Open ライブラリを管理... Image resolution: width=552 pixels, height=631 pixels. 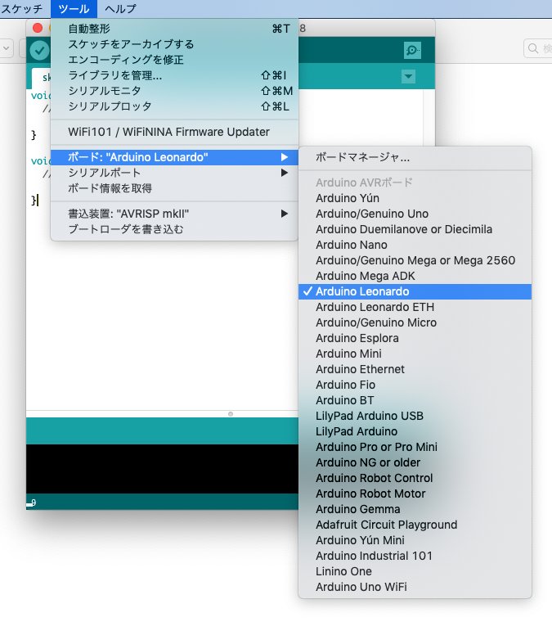174,75
